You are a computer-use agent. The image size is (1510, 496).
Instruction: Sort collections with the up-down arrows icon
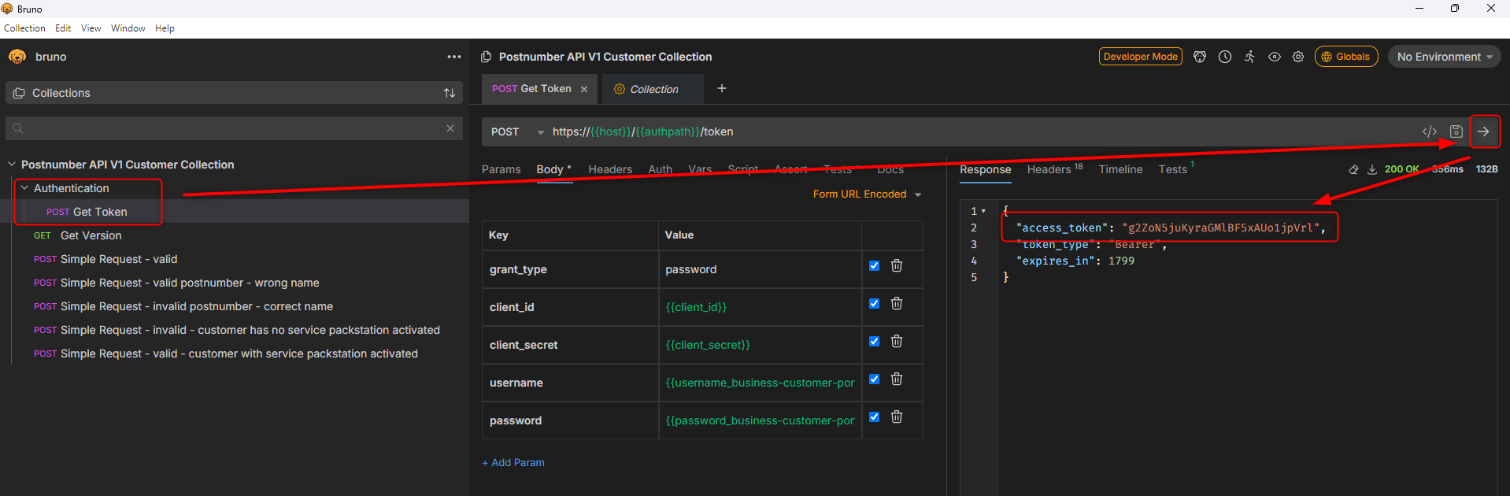450,93
